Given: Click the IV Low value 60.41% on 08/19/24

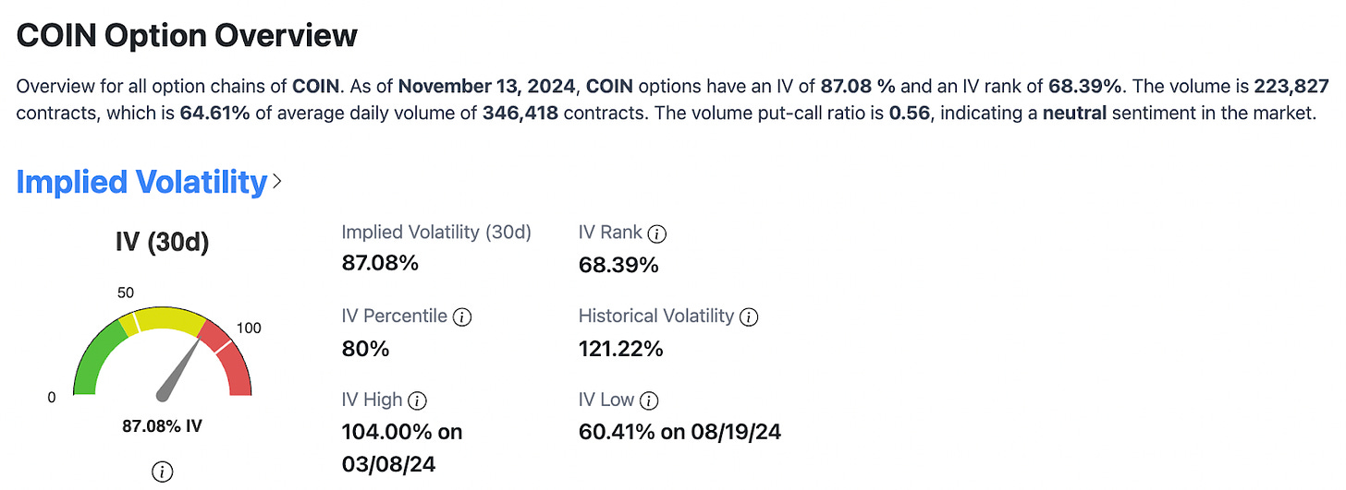Looking at the screenshot, I should (679, 432).
